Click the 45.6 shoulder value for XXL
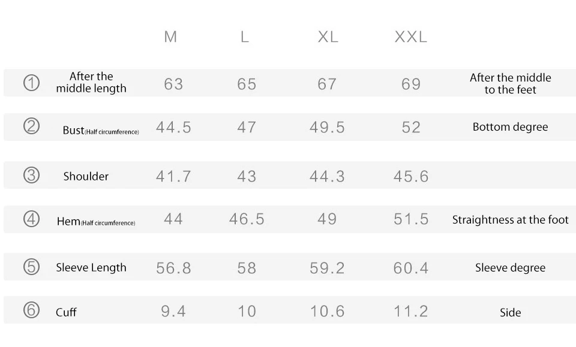576x347 pixels. coord(410,176)
